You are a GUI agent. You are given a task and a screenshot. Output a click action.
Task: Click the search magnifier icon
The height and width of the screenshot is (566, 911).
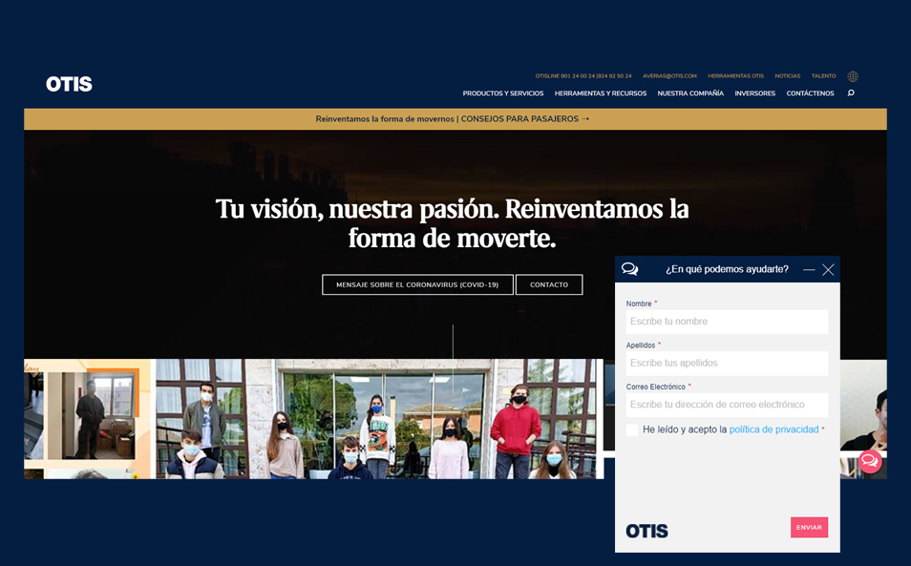pos(851,94)
